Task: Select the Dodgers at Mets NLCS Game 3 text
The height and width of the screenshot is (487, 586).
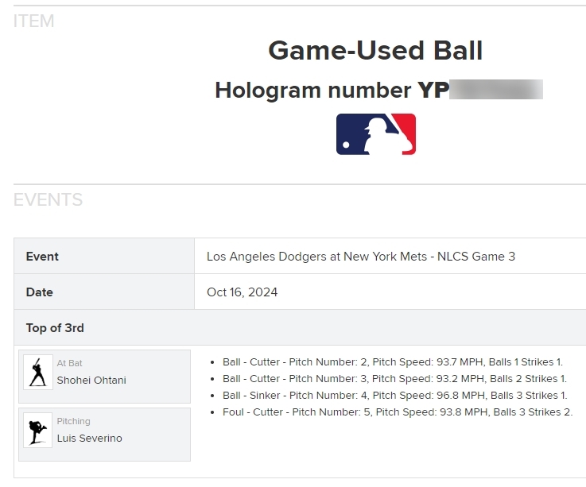Action: click(361, 257)
